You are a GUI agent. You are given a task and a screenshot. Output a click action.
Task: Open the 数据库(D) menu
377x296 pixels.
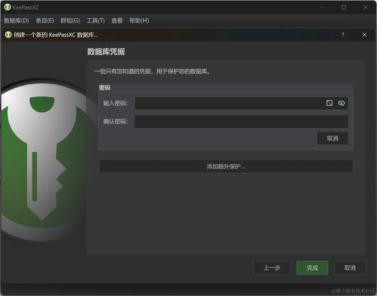tap(16, 21)
